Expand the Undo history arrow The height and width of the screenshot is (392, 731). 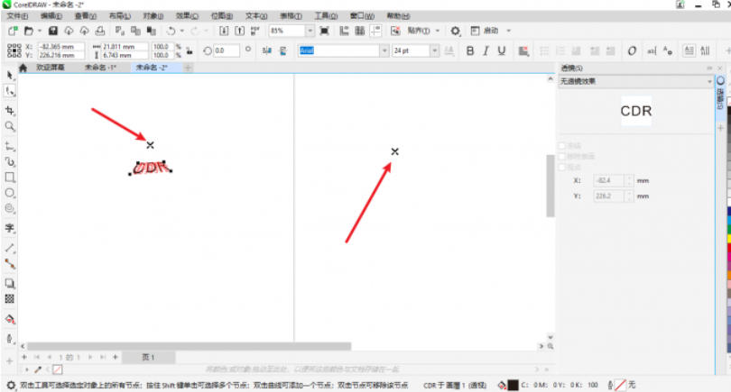[181, 31]
